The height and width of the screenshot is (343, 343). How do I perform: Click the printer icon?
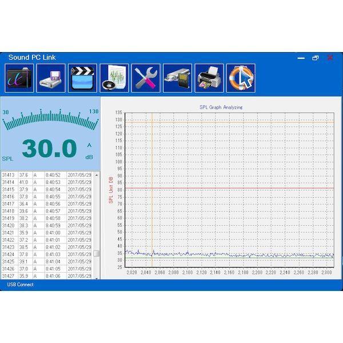209,78
